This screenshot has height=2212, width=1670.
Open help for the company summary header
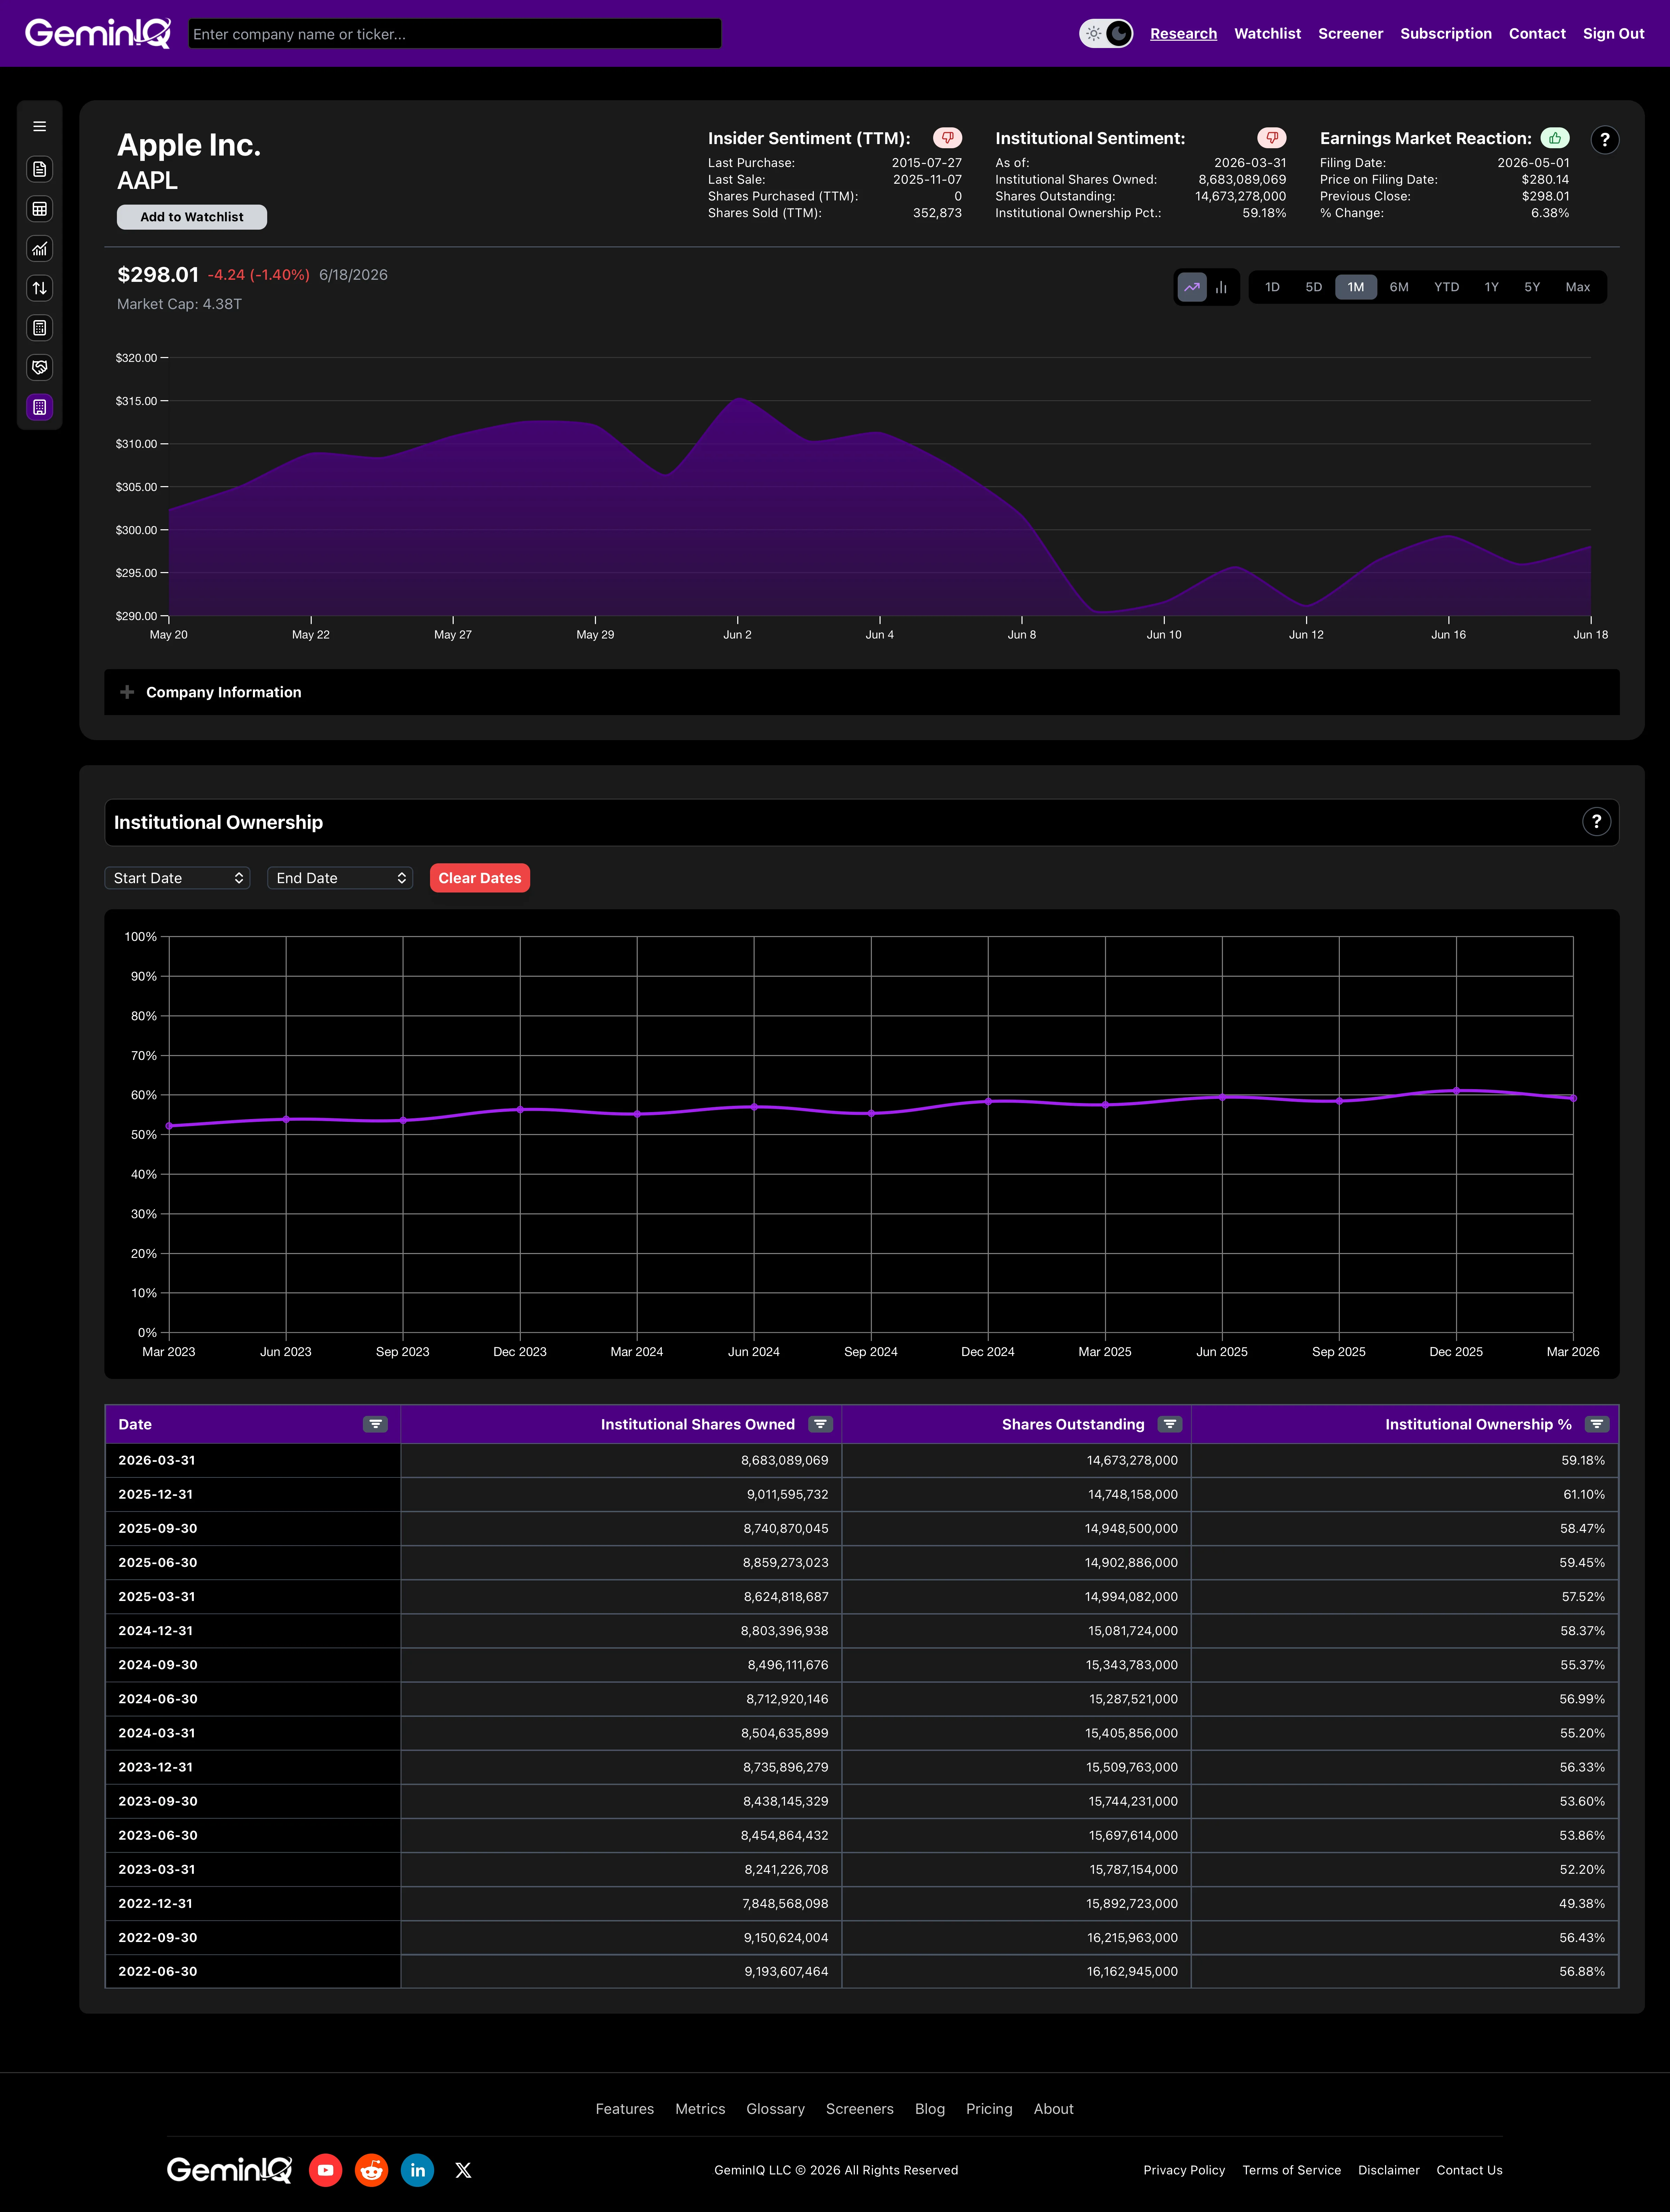point(1605,140)
